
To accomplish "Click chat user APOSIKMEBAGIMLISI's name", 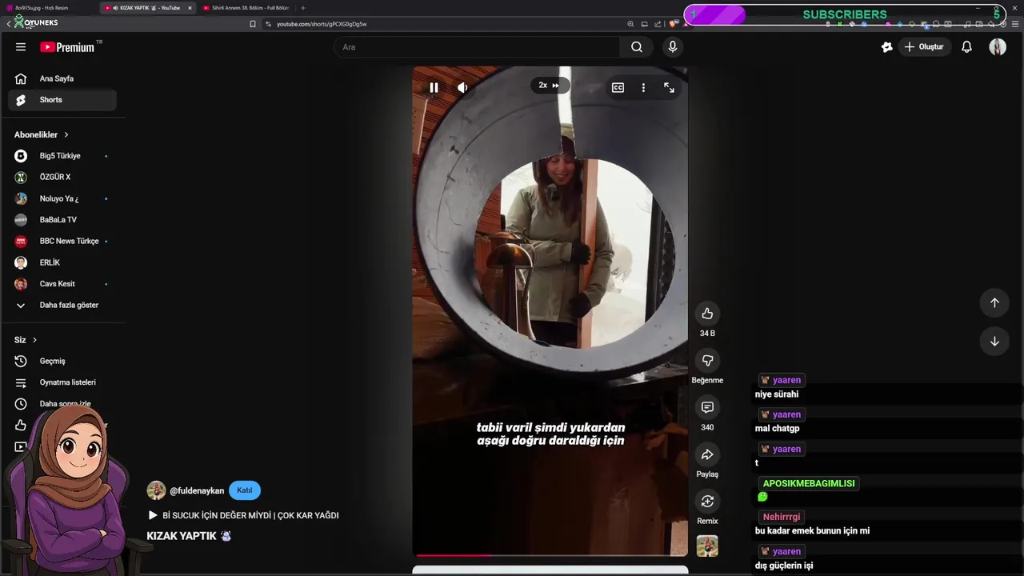I will pos(809,483).
